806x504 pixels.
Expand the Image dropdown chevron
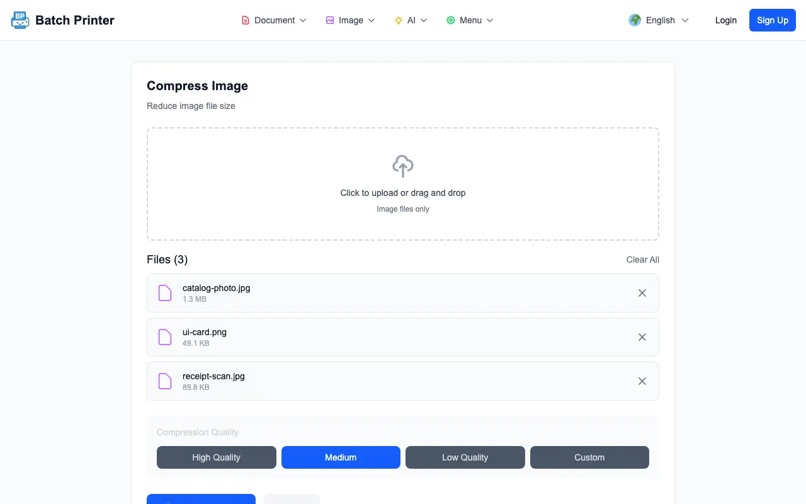[x=372, y=20]
